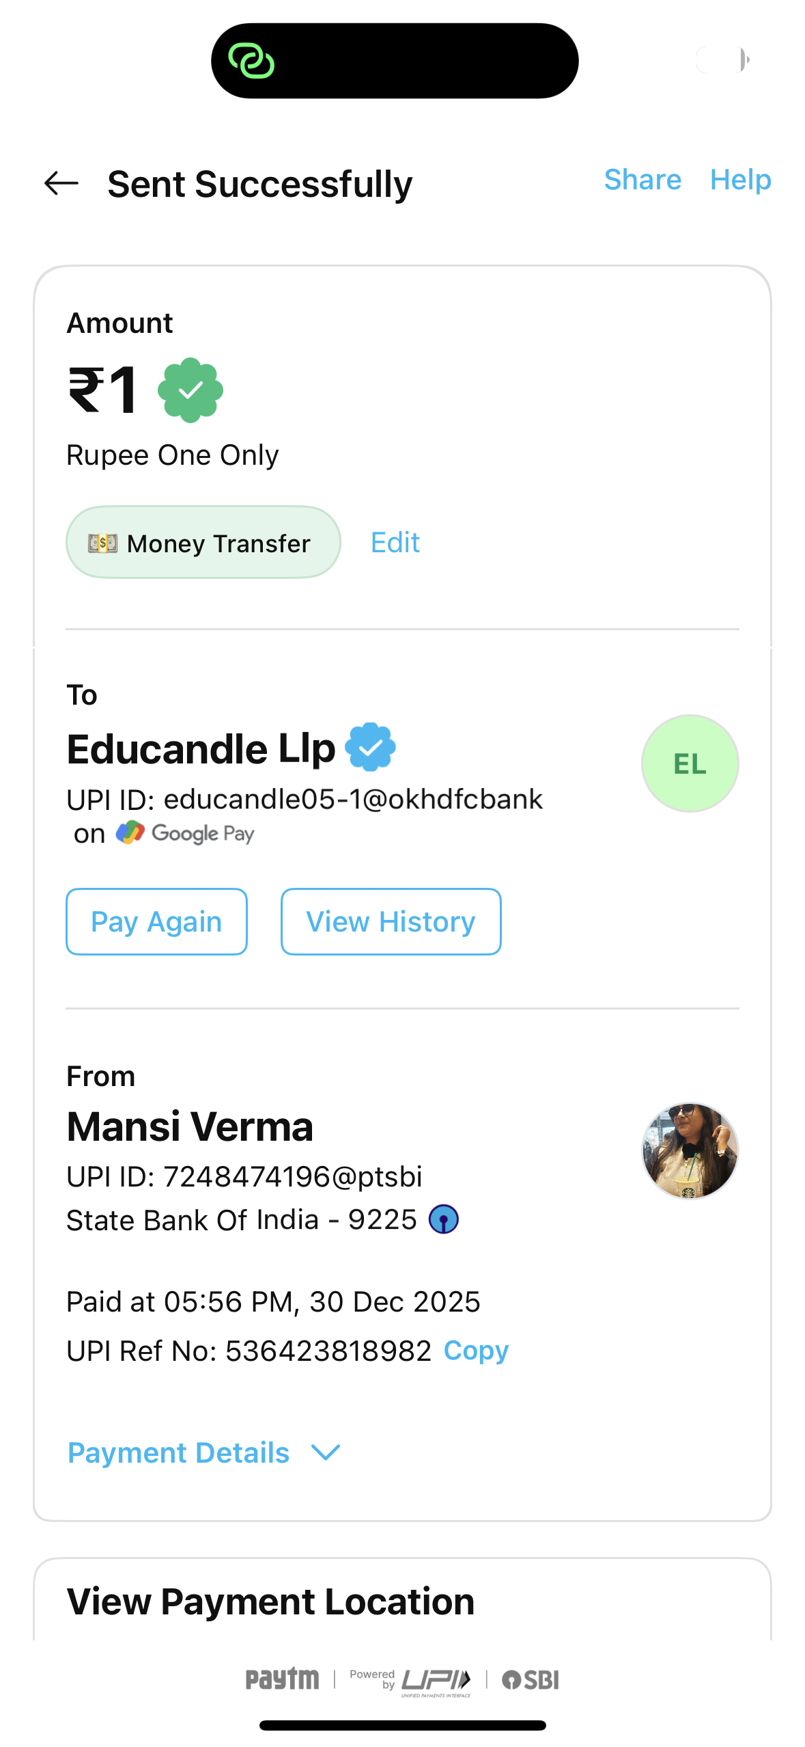Viewport: 805px width, 1747px height.
Task: Tap the chevron next to Payment Details
Action: coord(326,1452)
